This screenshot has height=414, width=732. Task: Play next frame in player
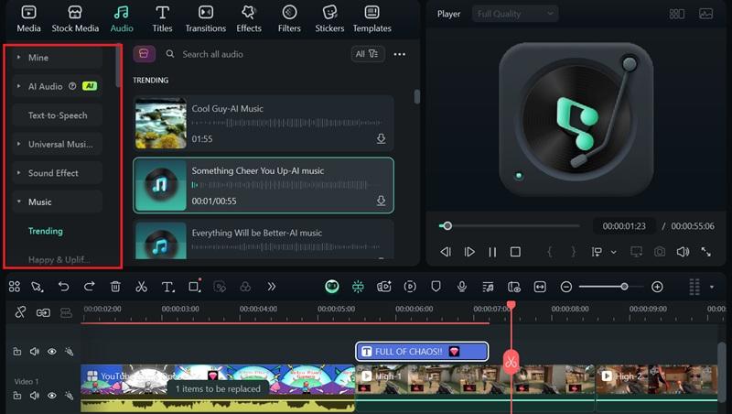tap(469, 252)
